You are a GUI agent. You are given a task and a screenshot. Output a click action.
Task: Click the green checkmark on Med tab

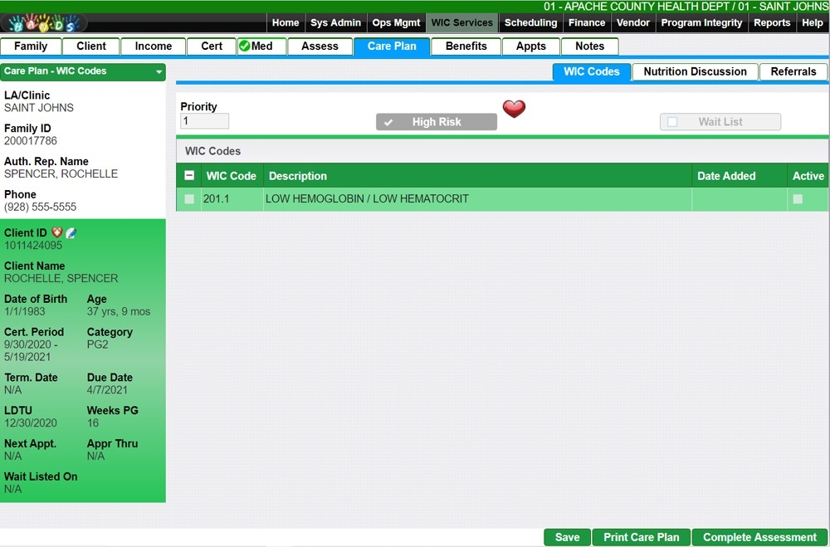245,46
